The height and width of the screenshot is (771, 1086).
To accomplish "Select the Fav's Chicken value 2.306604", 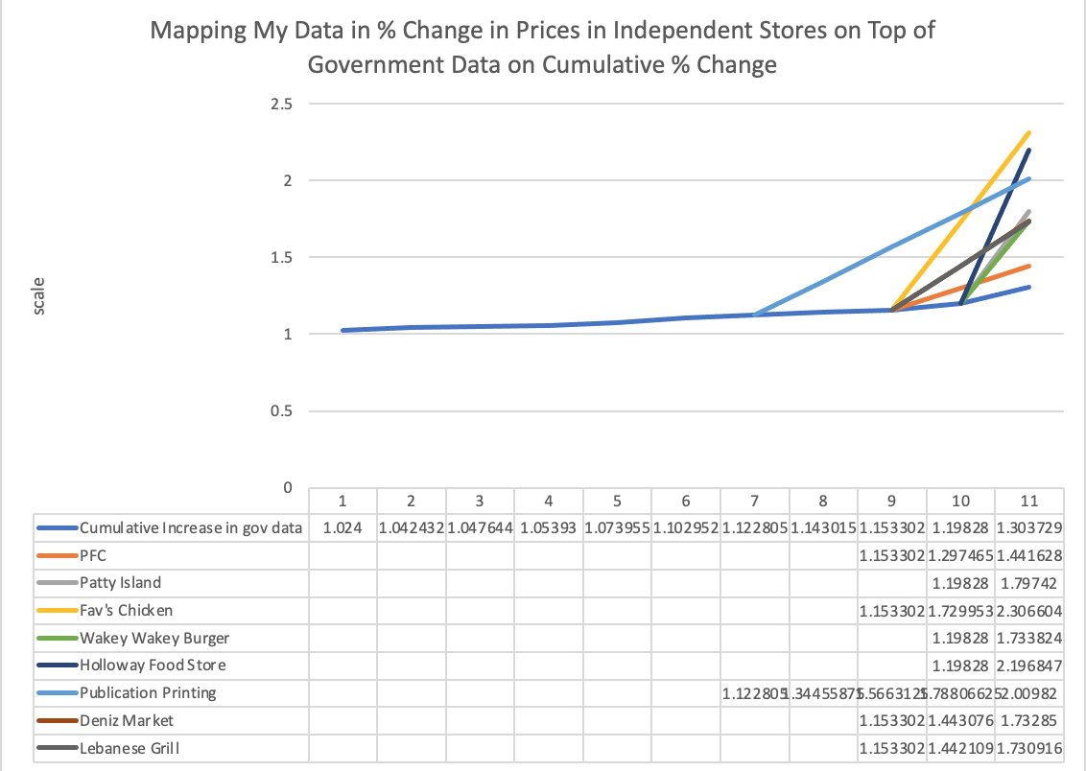I will [x=1029, y=610].
